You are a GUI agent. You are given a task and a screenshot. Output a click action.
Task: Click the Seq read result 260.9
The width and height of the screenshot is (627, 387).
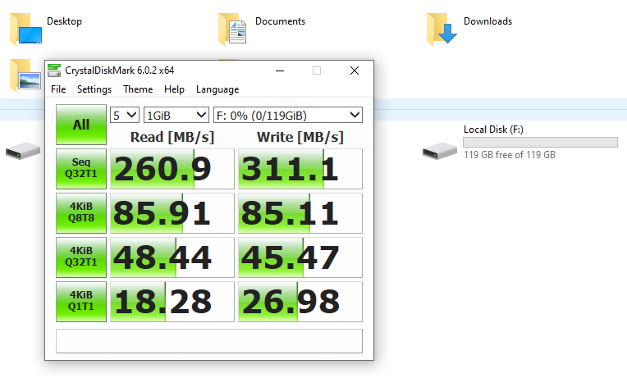[x=172, y=169]
